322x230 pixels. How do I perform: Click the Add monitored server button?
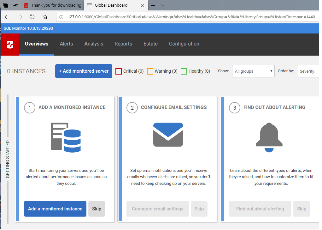(x=83, y=71)
